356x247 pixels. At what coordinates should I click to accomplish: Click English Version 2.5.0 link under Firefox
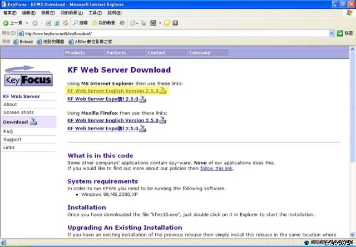[x=113, y=120]
